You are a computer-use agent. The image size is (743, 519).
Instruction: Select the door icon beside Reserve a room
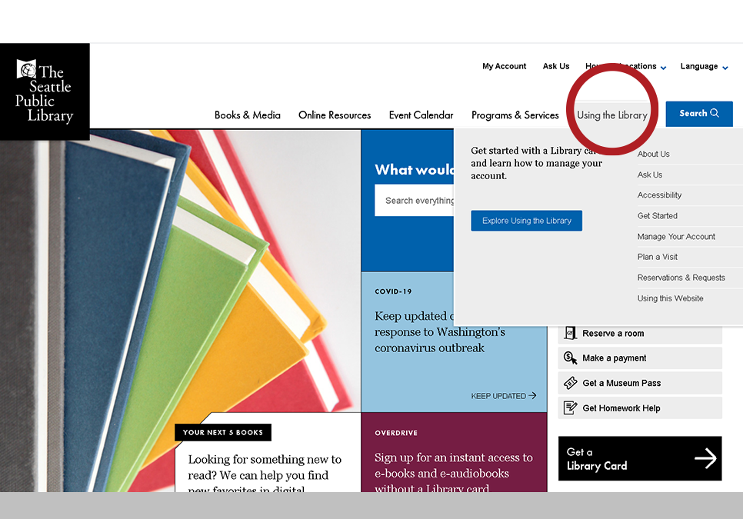(570, 333)
